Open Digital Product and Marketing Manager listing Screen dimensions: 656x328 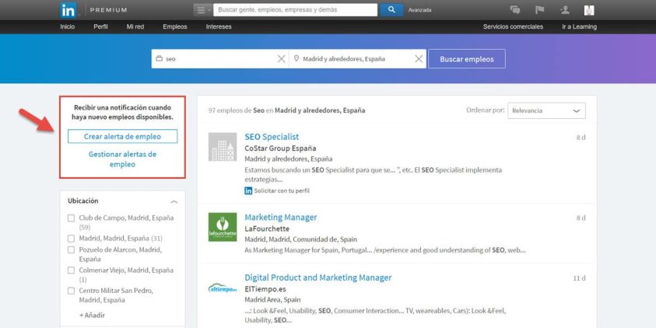(318, 277)
